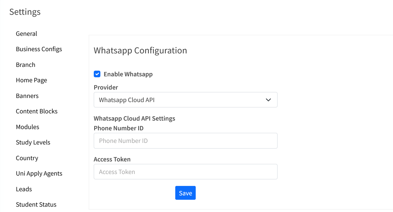Click the Phone Number ID field

(x=185, y=141)
